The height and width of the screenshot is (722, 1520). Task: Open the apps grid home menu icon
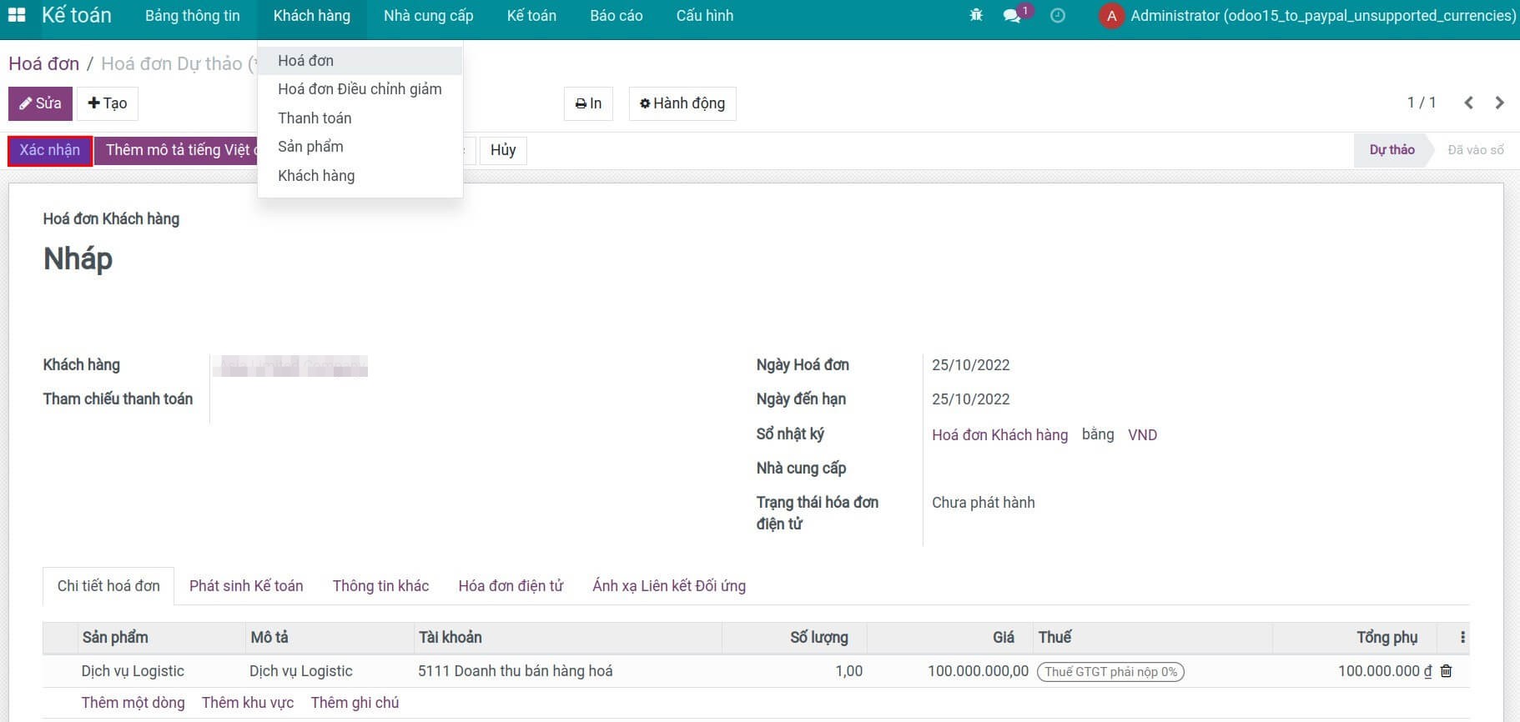tap(17, 16)
